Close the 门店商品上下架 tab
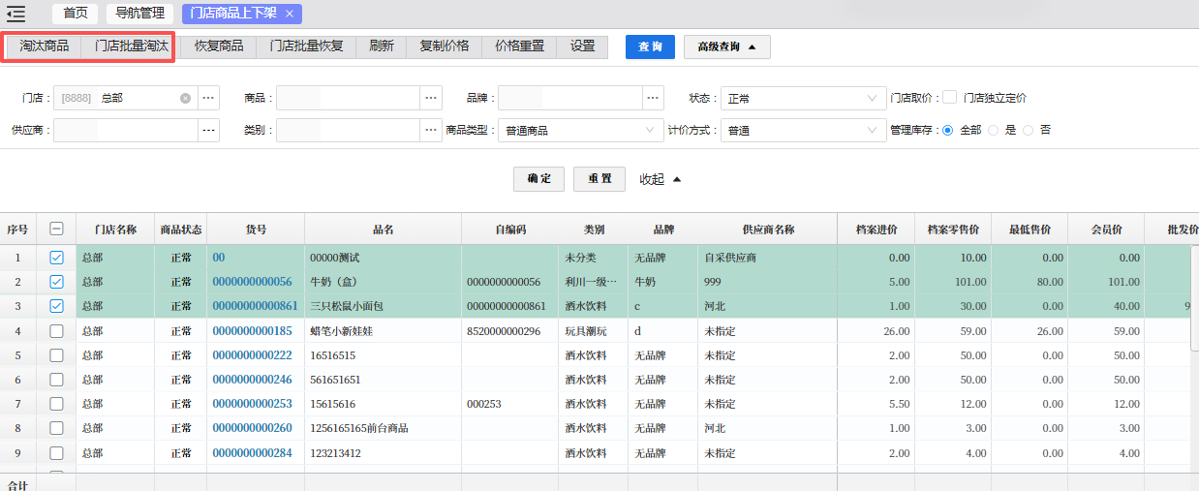This screenshot has width=1199, height=491. tap(289, 14)
